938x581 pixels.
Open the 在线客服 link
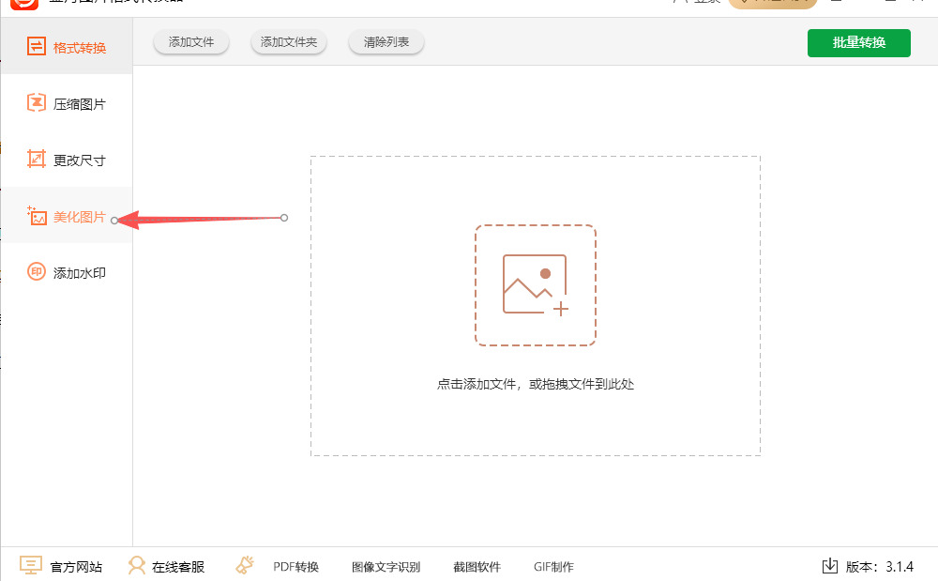pyautogui.click(x=178, y=567)
